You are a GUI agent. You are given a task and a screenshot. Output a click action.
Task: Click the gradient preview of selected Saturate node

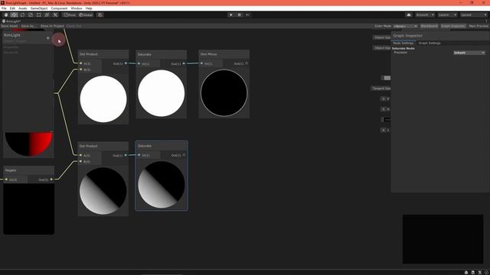[x=162, y=185]
